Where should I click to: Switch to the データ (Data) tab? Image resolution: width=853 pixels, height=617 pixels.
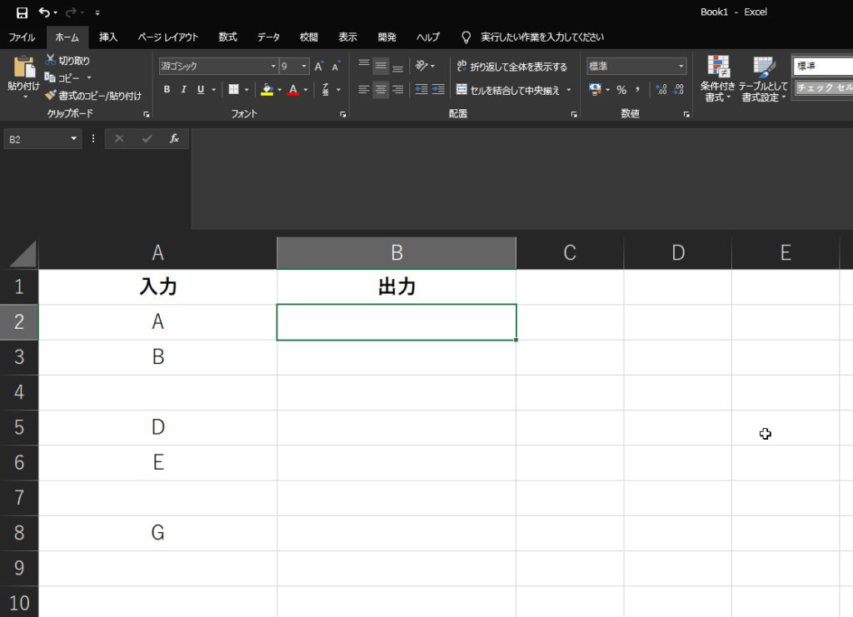(x=268, y=37)
